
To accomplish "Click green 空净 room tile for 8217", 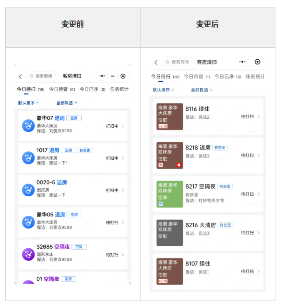I will point(170,194).
